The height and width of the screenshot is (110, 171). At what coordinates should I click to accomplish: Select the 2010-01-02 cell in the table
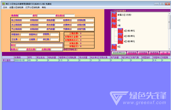coord(21,60)
